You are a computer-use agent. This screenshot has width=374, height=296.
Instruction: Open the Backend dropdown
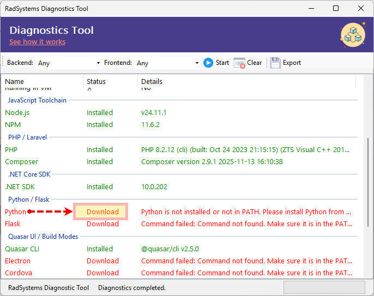98,63
